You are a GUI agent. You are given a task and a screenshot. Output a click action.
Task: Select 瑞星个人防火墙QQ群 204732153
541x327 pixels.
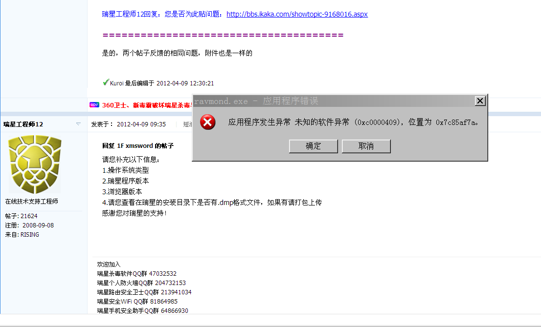141,283
